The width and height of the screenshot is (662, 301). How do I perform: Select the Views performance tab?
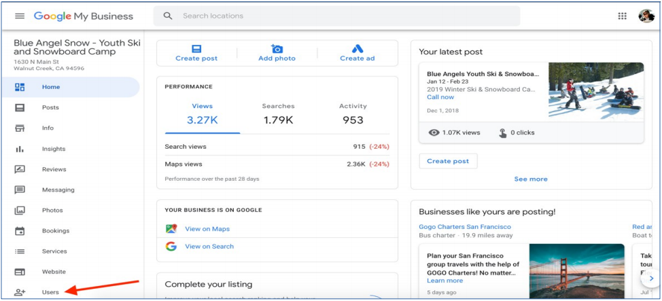coord(202,114)
